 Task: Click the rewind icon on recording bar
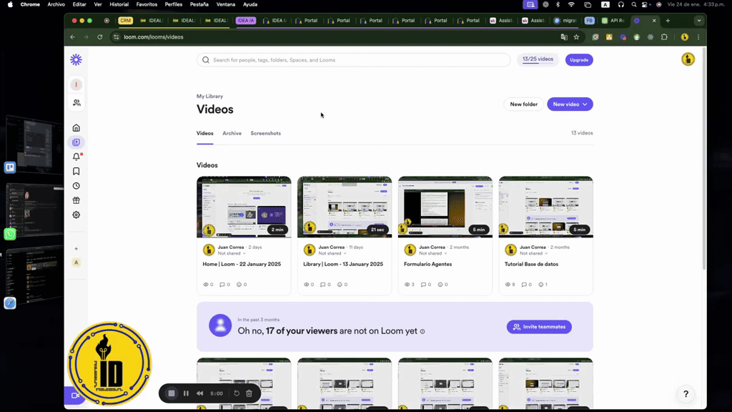pos(200,393)
